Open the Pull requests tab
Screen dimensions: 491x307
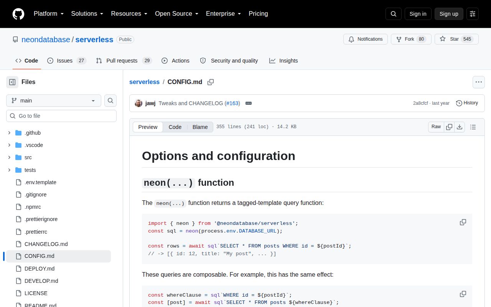(124, 61)
